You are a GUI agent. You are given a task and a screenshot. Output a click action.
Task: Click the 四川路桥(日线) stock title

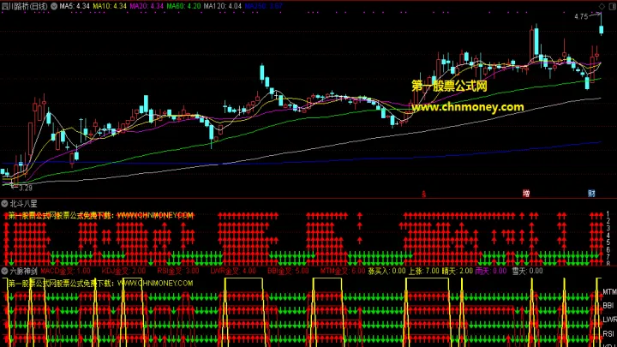coord(26,6)
